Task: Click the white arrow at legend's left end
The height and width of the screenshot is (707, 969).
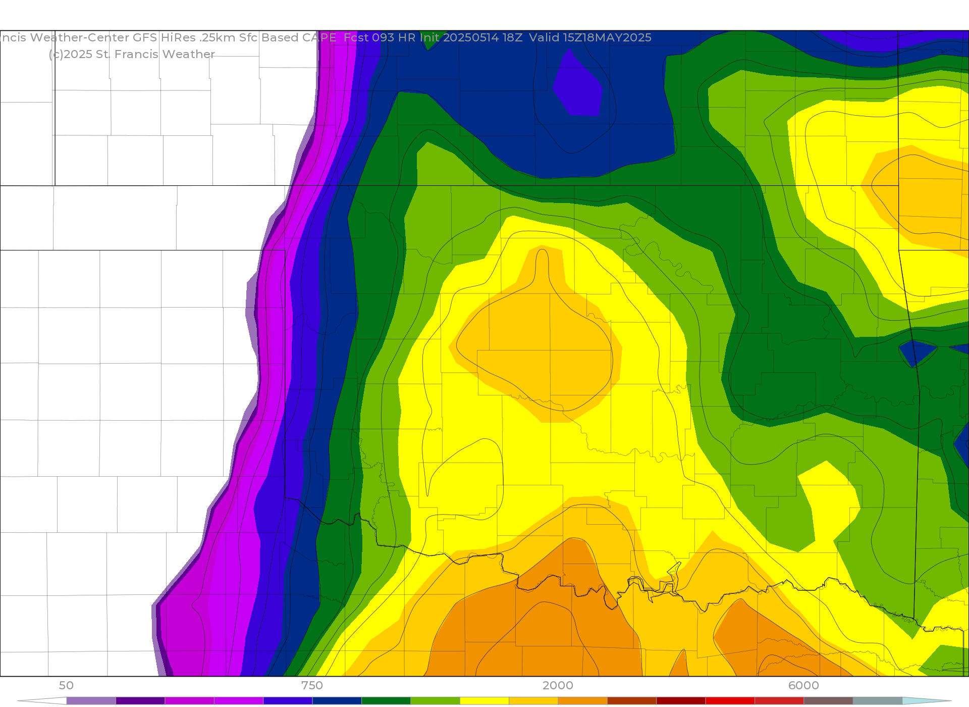Action: (42, 701)
